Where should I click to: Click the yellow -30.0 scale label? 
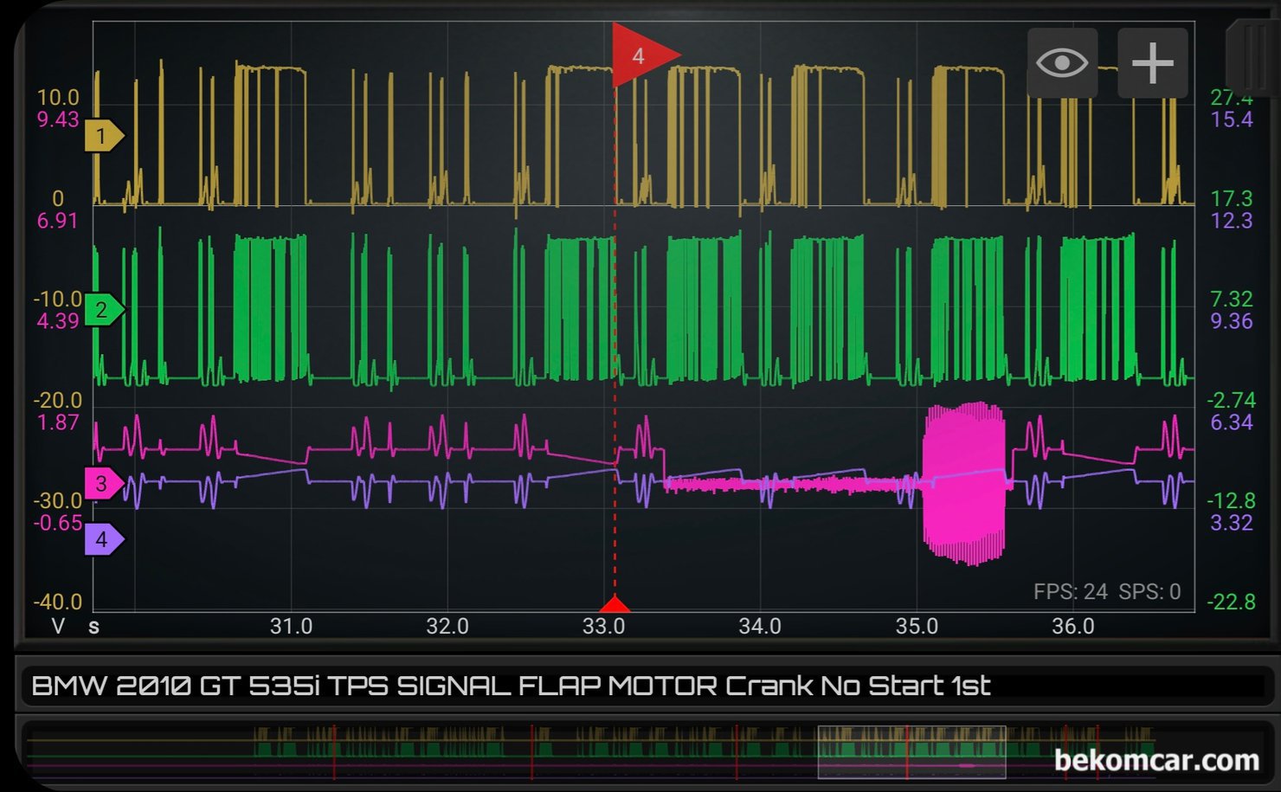[x=58, y=501]
